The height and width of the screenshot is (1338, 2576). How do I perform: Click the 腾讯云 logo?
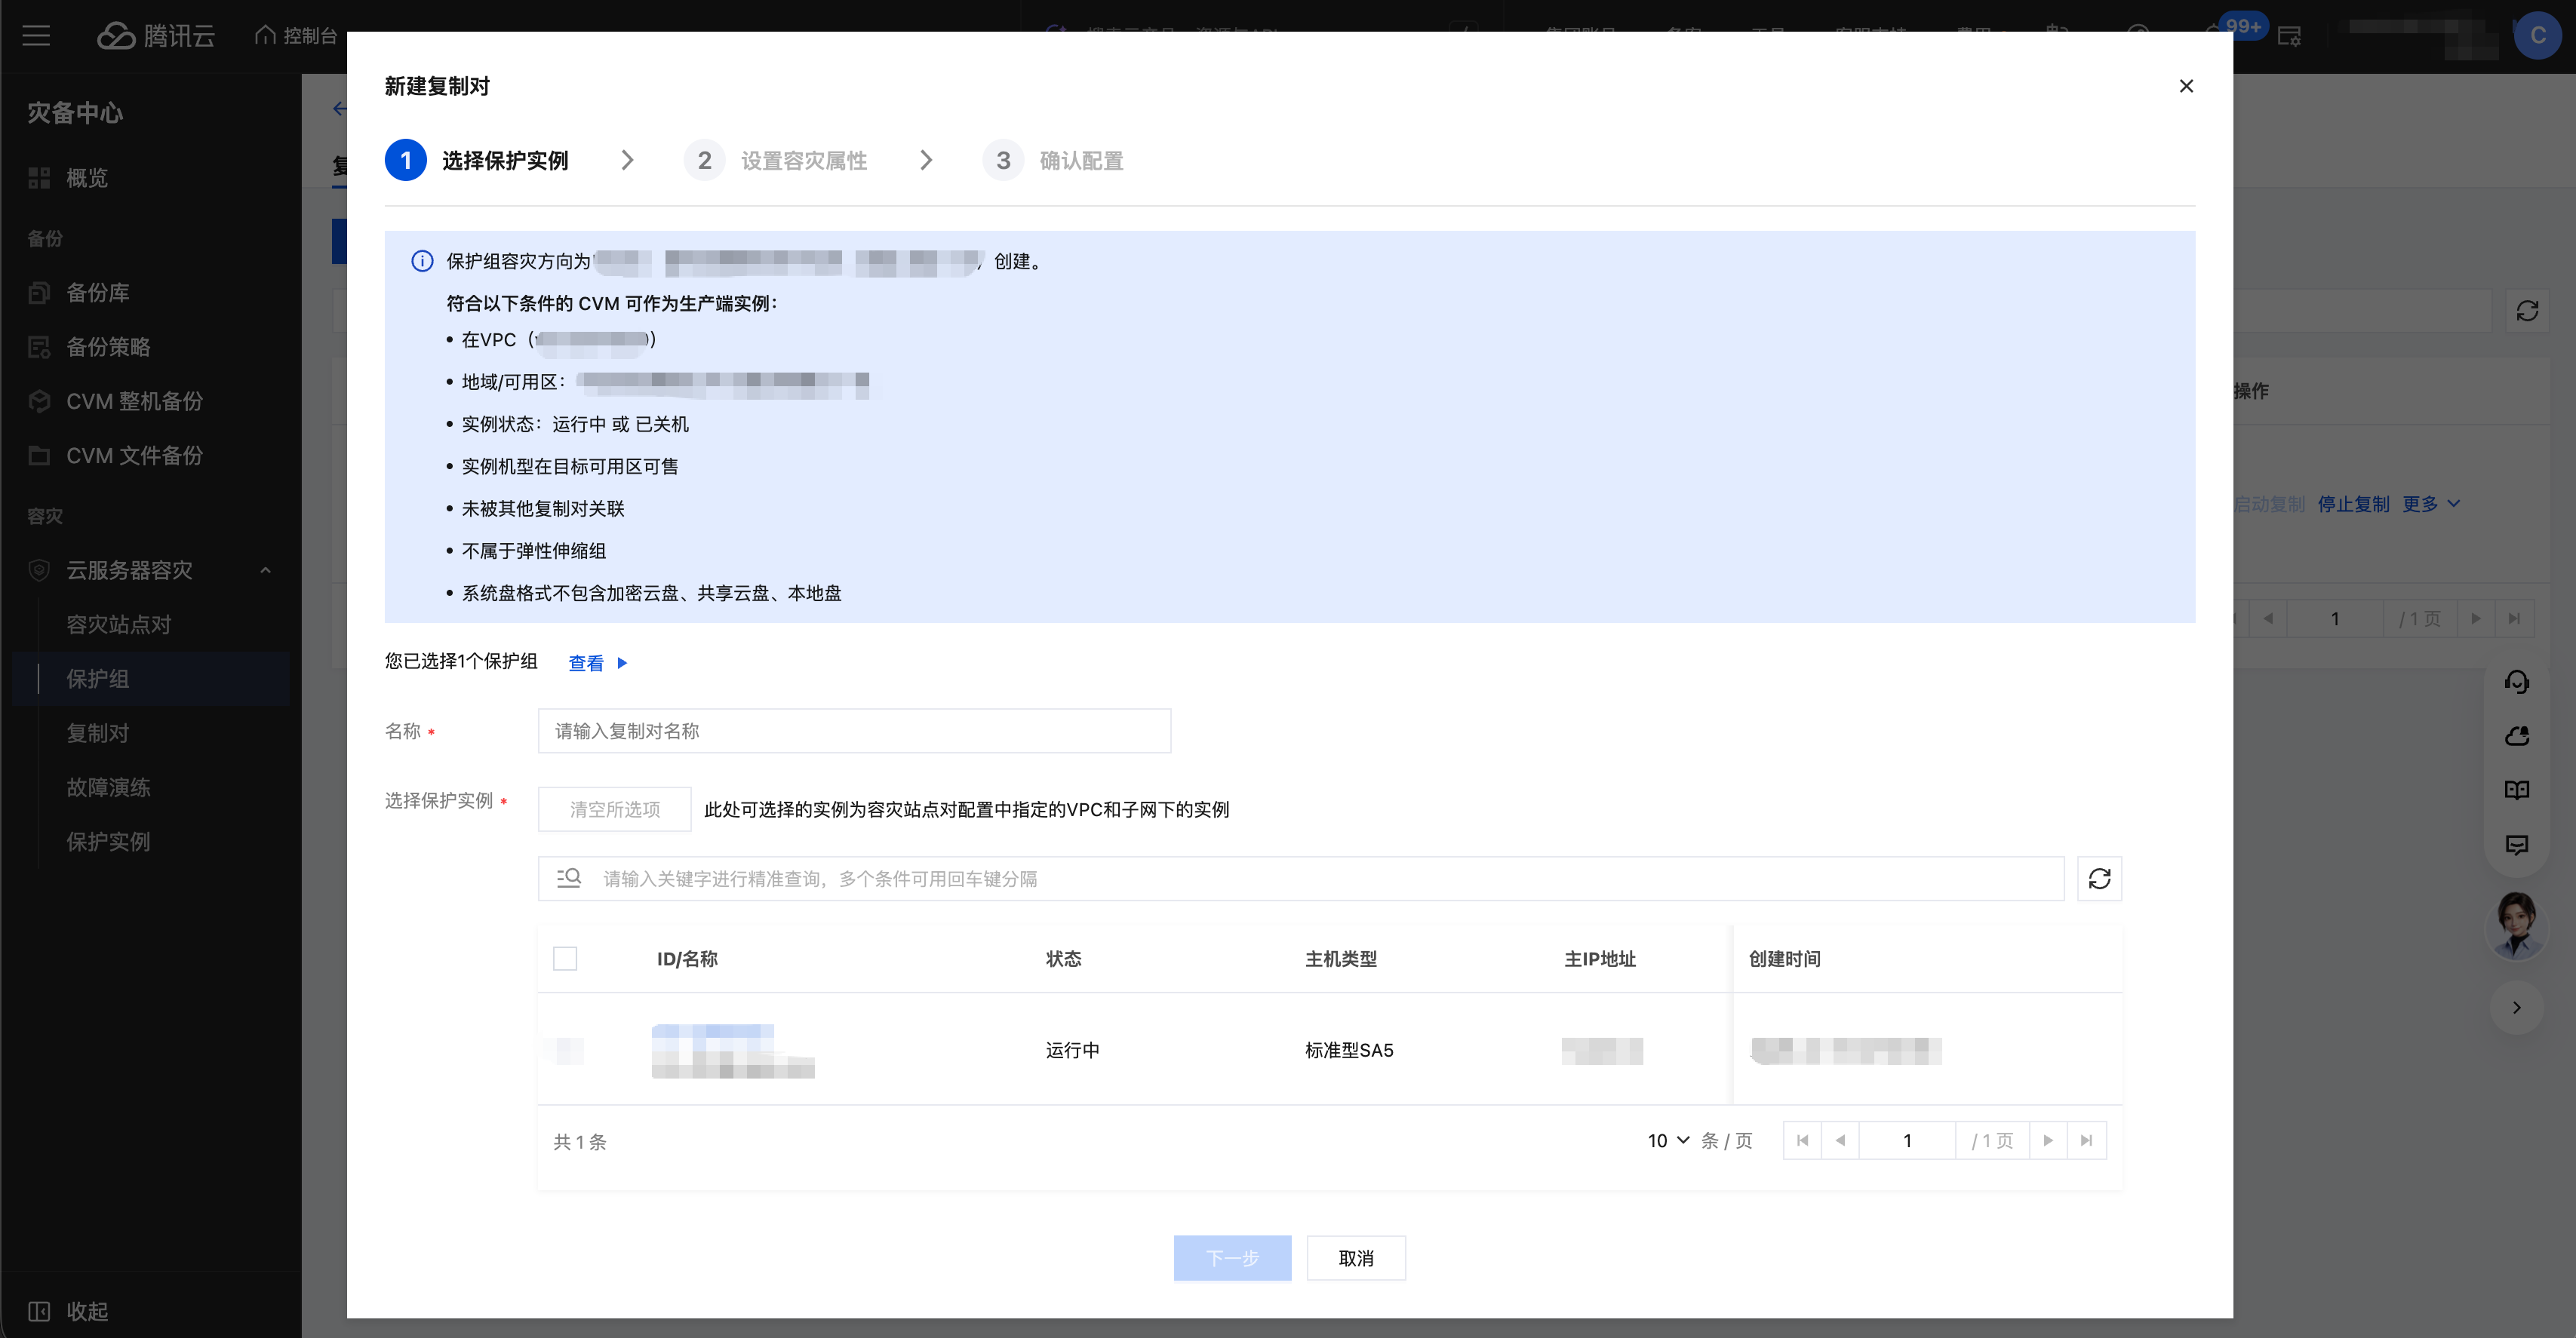[156, 36]
